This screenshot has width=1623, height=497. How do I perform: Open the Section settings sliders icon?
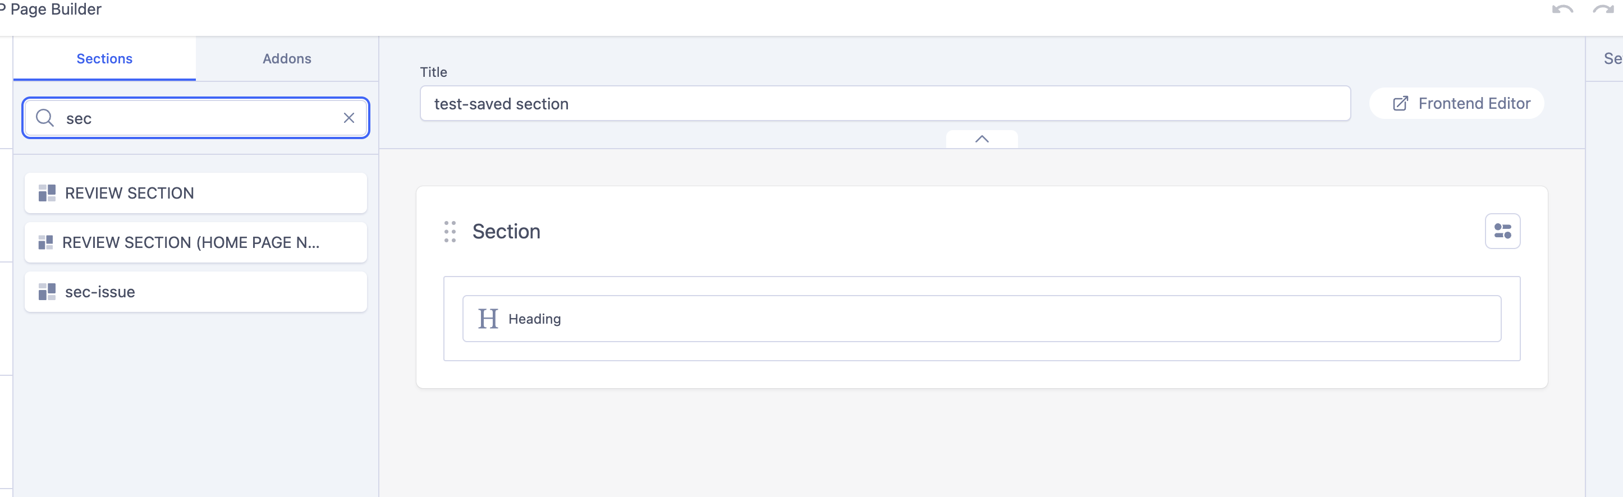[1503, 231]
